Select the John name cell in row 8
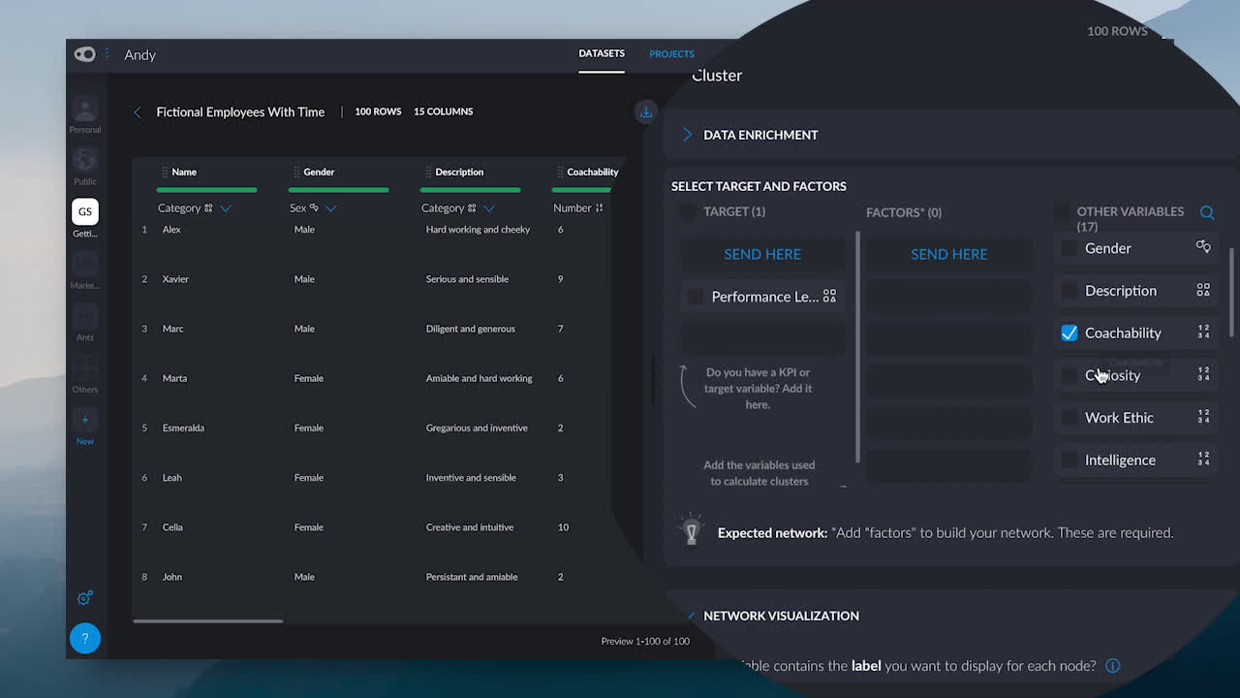This screenshot has width=1240, height=698. (172, 577)
